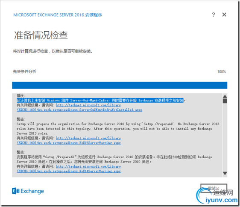Click the '错误:' label in results

coord(21,95)
